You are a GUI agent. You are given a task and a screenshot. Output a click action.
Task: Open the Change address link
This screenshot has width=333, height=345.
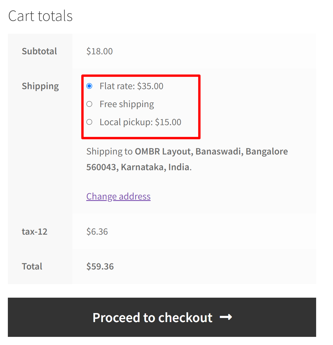point(118,197)
